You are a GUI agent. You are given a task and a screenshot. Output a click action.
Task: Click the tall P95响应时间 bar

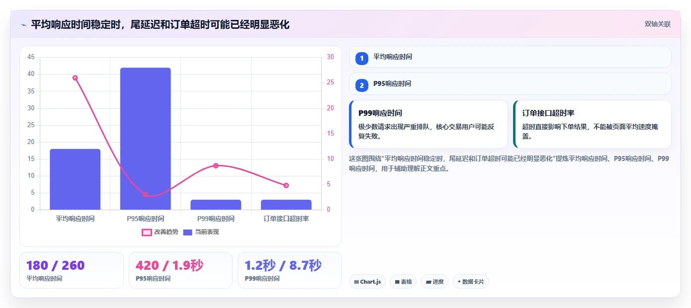pyautogui.click(x=146, y=139)
